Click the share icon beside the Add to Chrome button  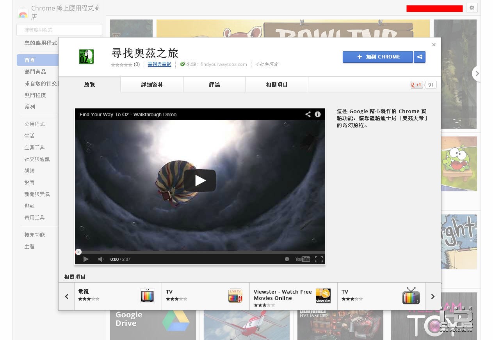tap(420, 57)
